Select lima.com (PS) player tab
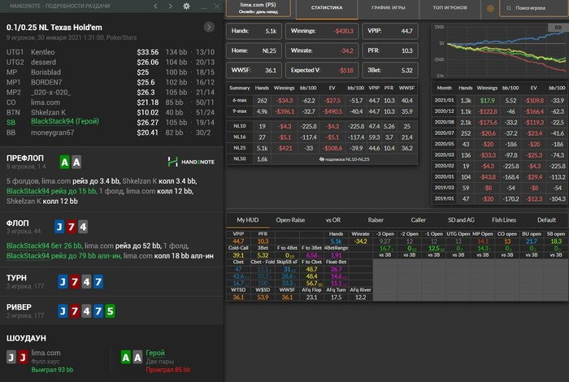This screenshot has width=569, height=382. click(258, 7)
